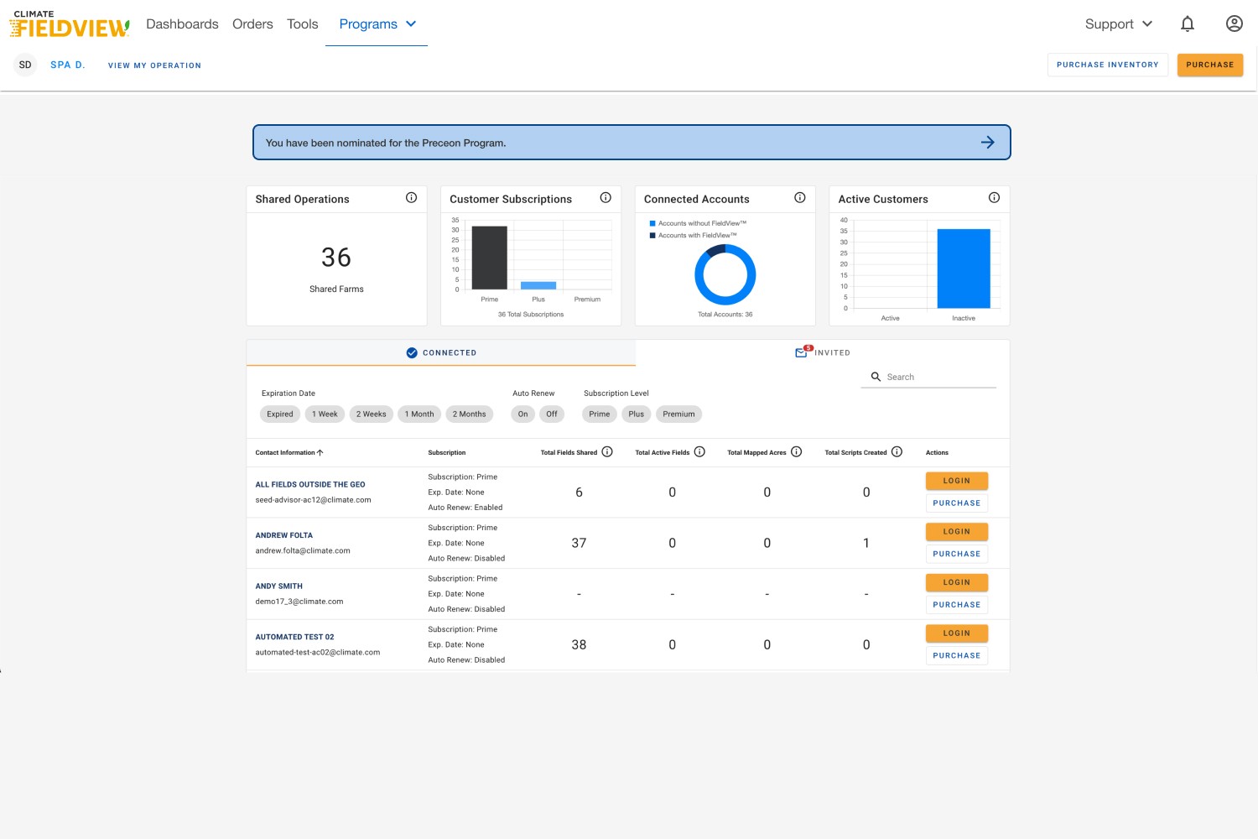Screen dimensions: 1258x839
Task: Show info for Total Active Fields column
Action: coord(699,451)
